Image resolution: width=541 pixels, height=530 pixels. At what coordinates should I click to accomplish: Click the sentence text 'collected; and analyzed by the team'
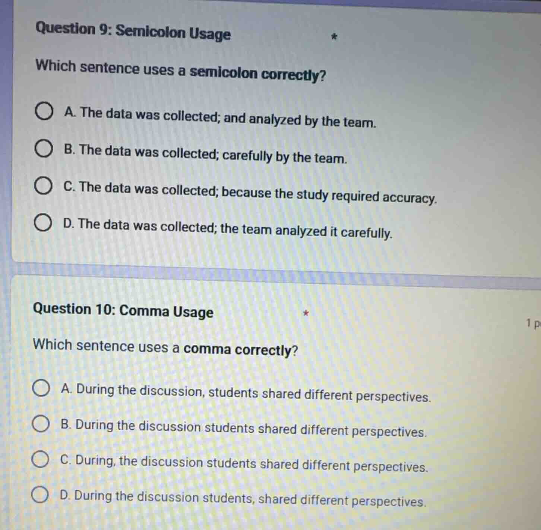(x=220, y=117)
